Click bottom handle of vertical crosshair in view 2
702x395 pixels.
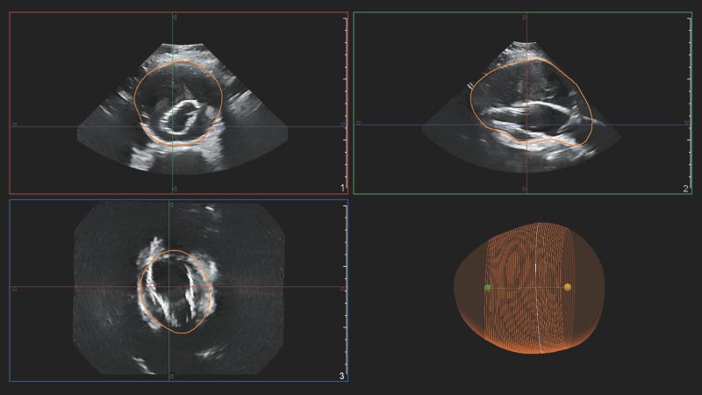pyautogui.click(x=525, y=189)
